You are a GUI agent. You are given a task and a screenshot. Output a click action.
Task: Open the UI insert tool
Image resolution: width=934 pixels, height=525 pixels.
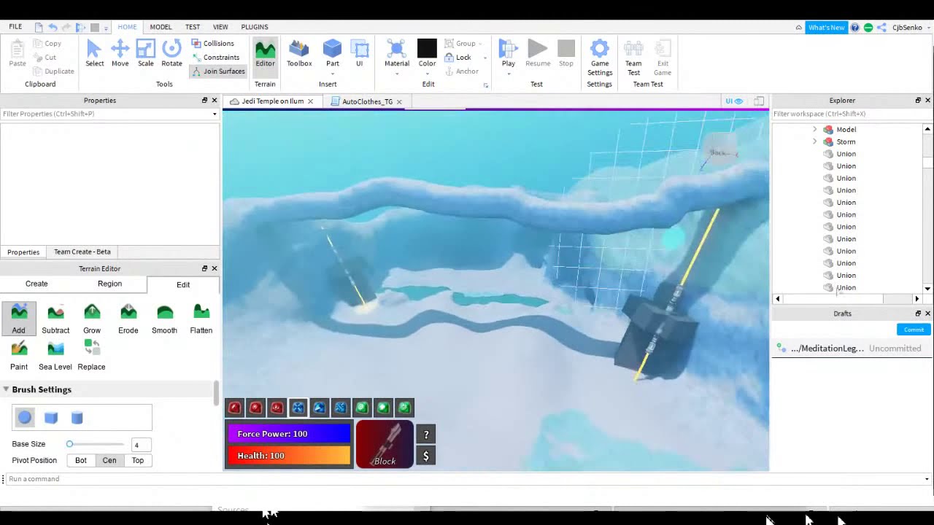point(359,54)
